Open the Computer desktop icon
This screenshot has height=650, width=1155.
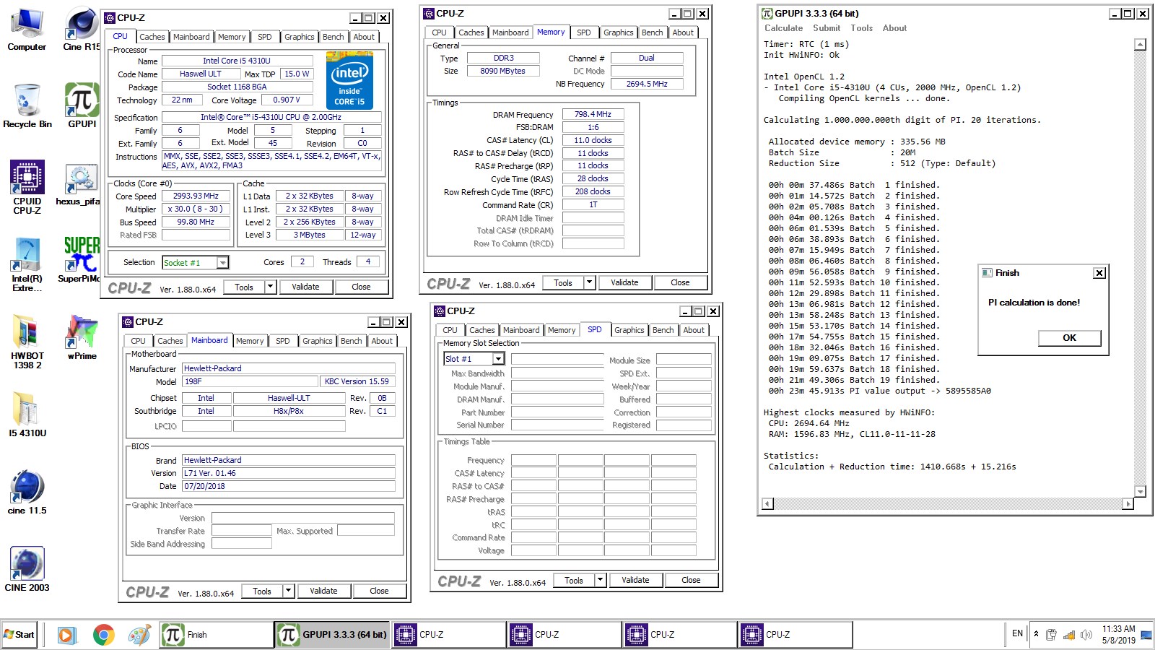(x=27, y=30)
